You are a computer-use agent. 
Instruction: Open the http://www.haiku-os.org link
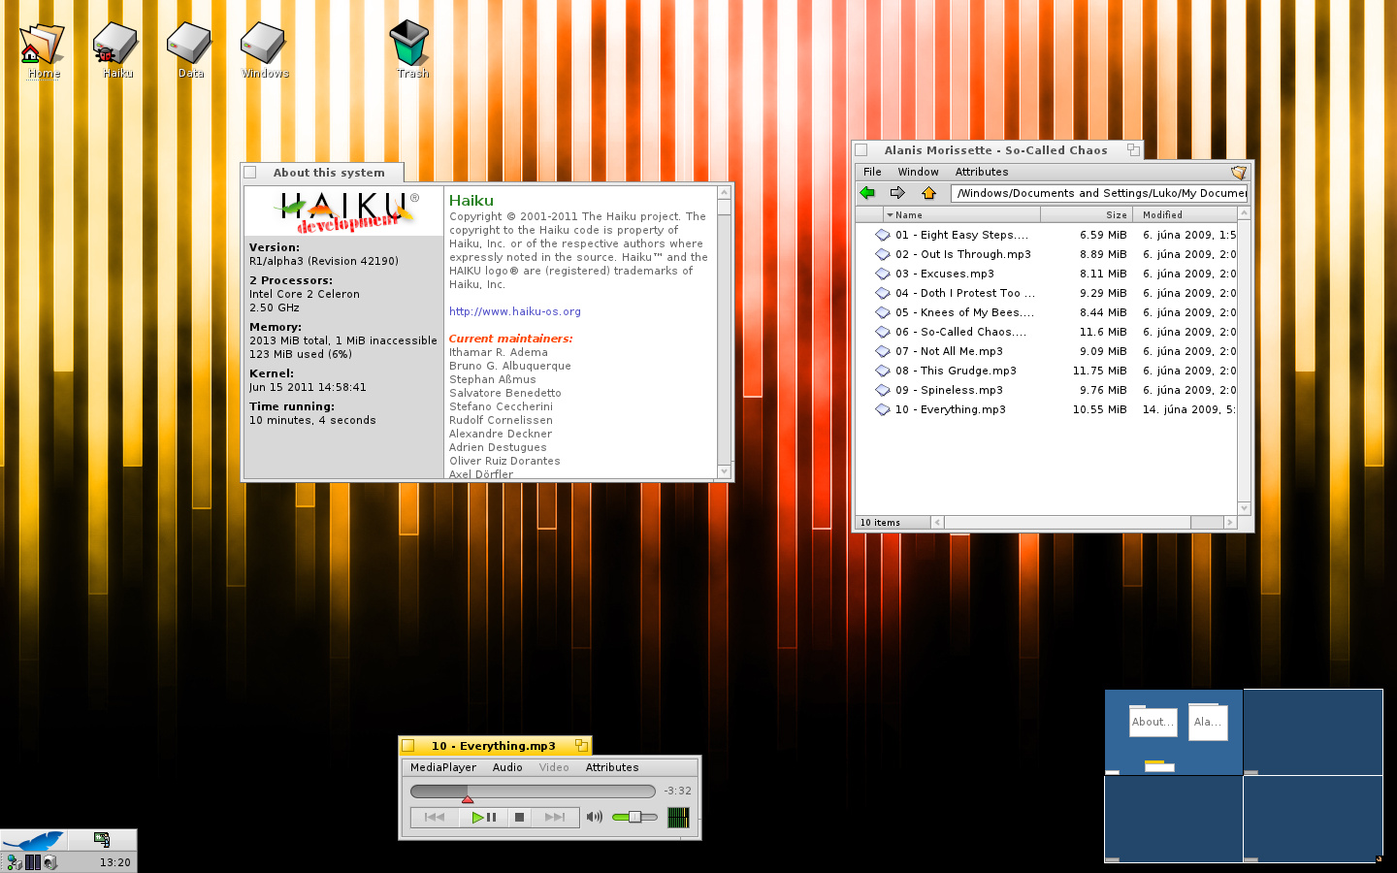tap(515, 311)
